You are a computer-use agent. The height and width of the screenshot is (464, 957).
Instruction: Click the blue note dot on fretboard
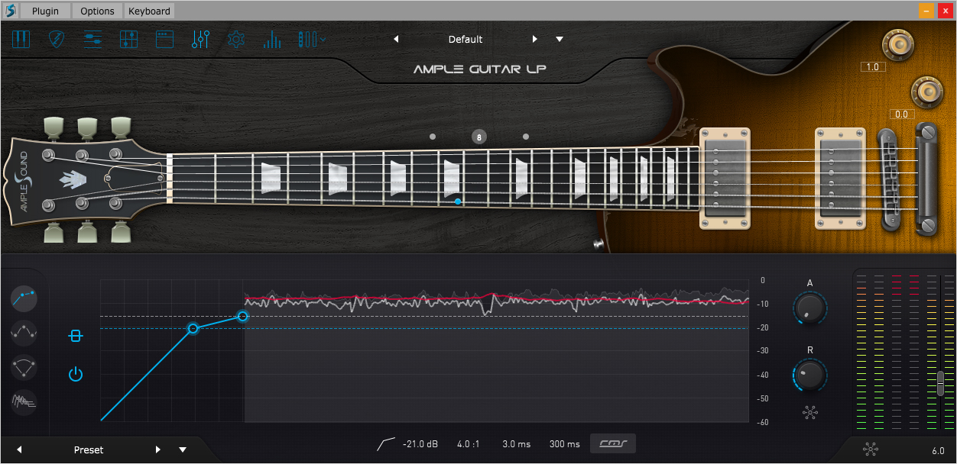pos(458,201)
